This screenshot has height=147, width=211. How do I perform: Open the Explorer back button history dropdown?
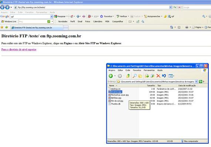click(115, 76)
